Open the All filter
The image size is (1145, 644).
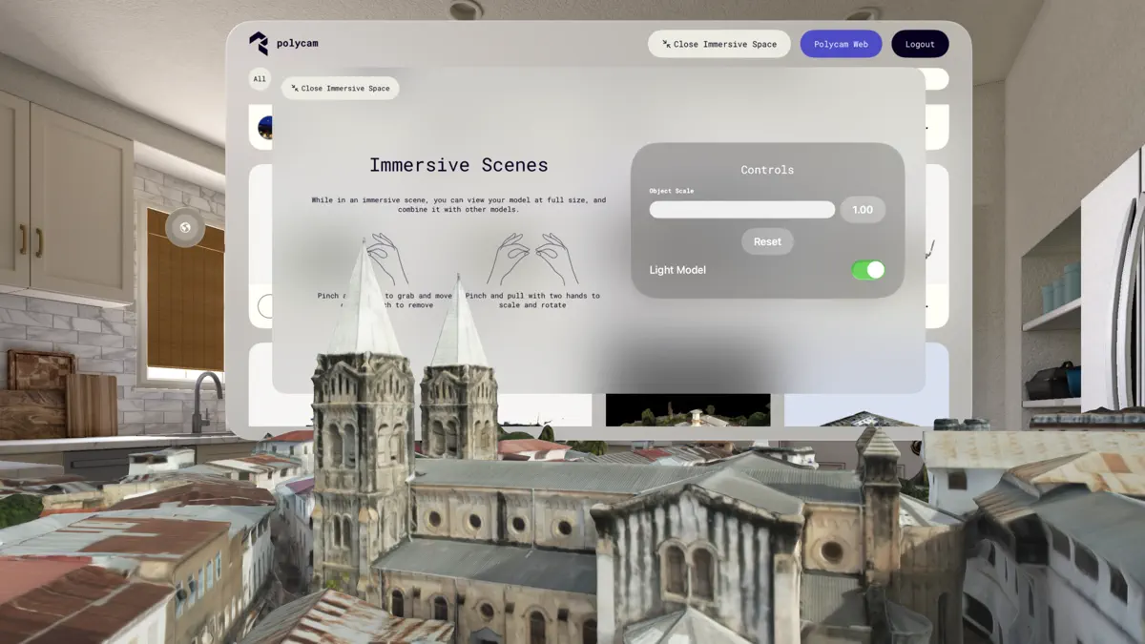(x=259, y=79)
